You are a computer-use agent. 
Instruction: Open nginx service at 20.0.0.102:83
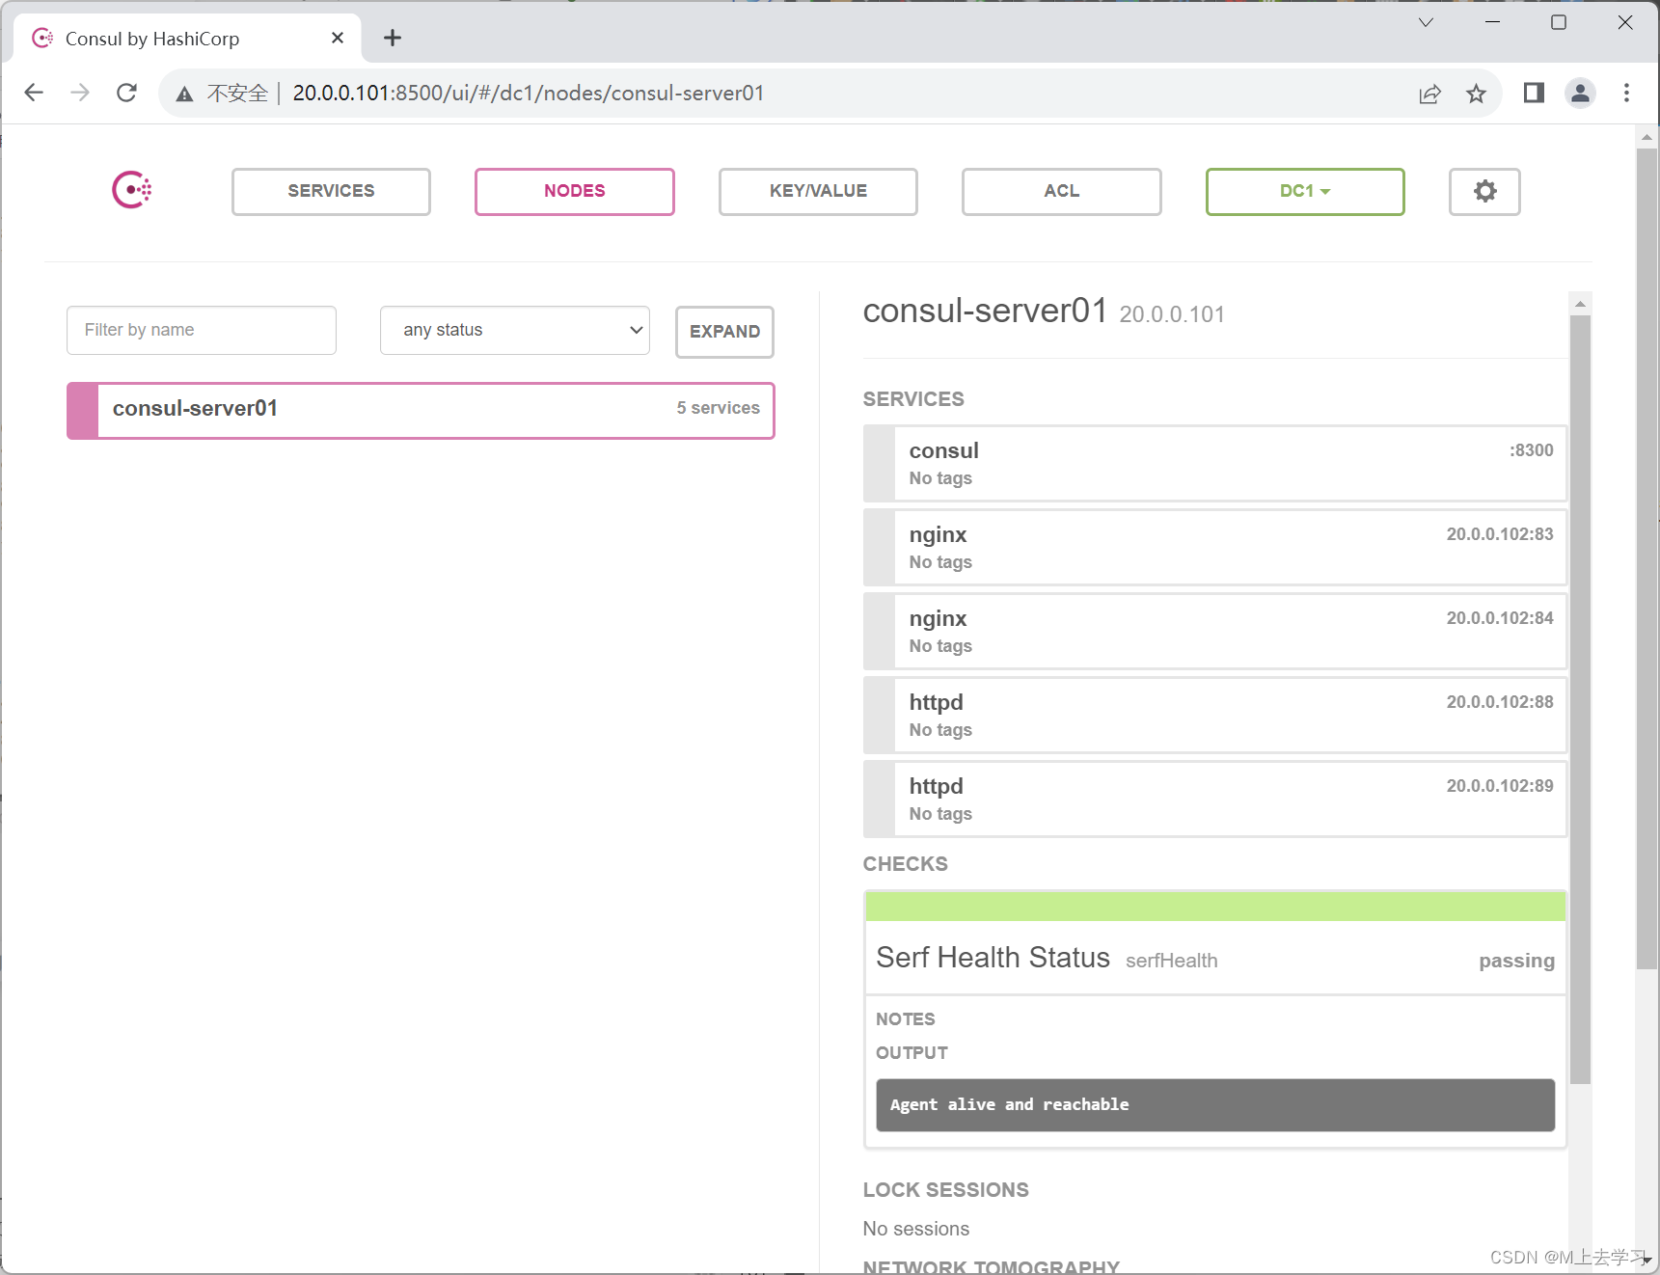pos(1214,548)
